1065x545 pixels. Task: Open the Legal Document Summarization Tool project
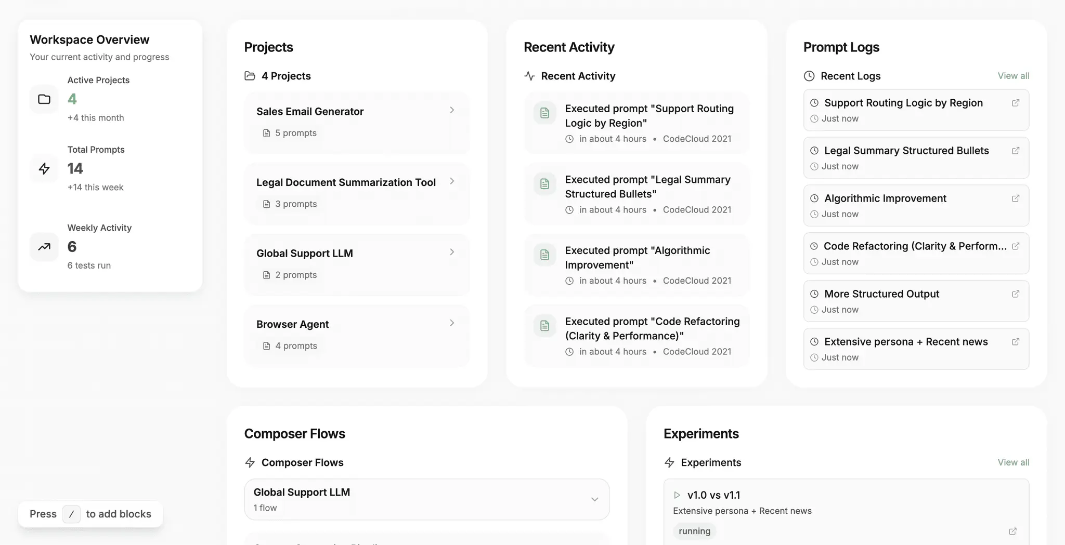[x=357, y=194]
